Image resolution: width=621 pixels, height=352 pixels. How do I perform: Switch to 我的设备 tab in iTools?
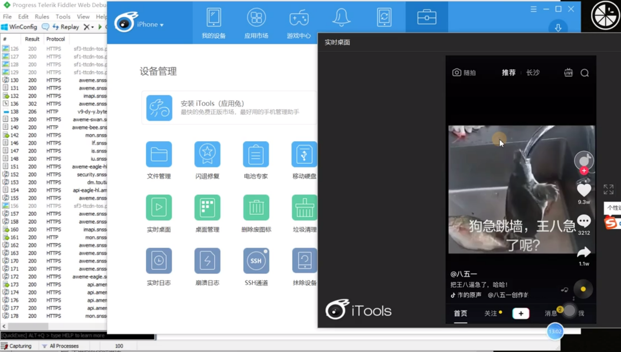point(214,23)
